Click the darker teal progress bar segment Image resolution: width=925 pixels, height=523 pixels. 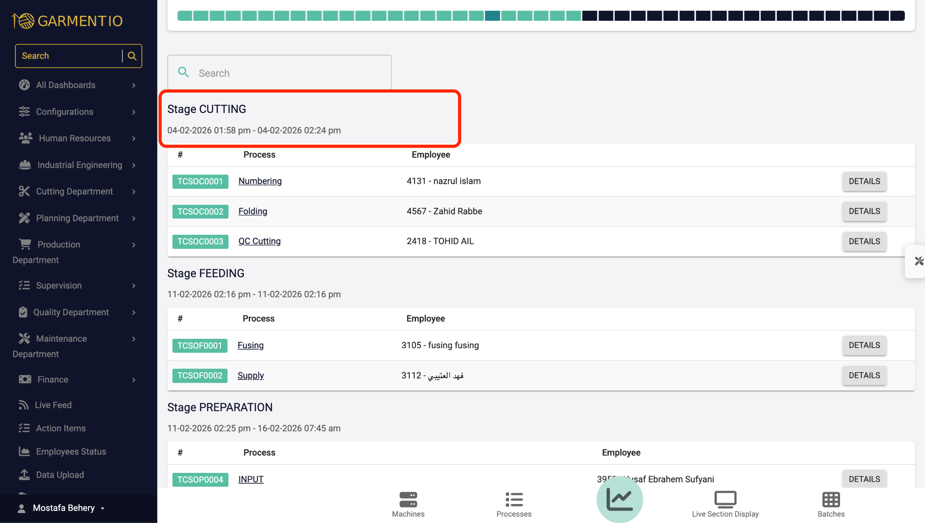(492, 16)
